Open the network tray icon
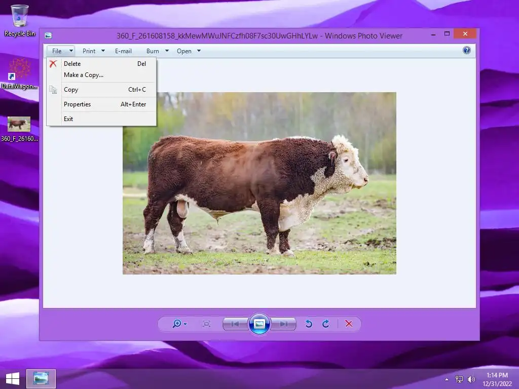 459,379
